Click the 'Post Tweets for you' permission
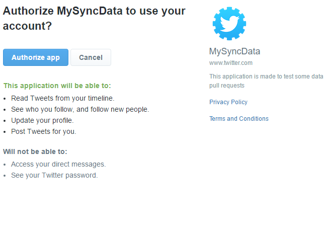 pos(43,131)
